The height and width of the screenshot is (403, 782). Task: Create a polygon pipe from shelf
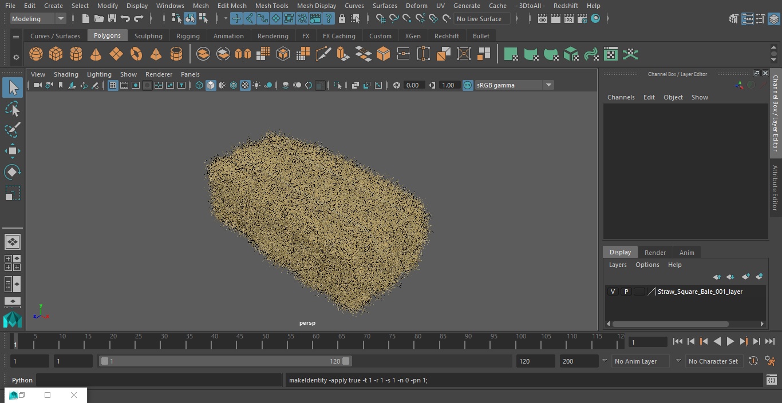(x=176, y=54)
